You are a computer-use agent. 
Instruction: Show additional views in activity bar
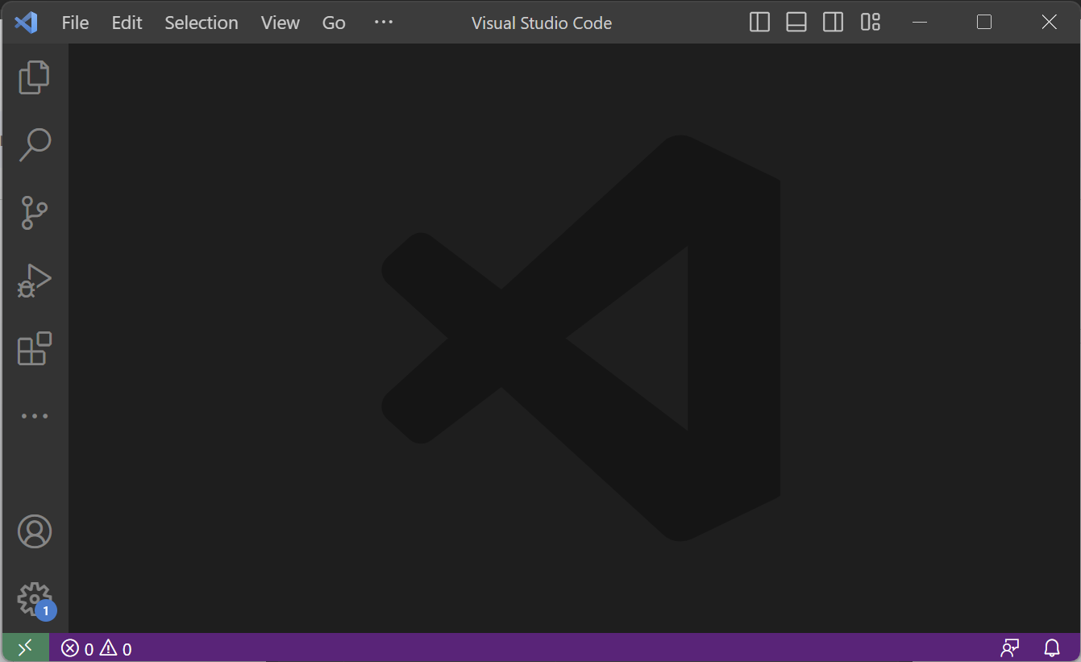pos(34,416)
